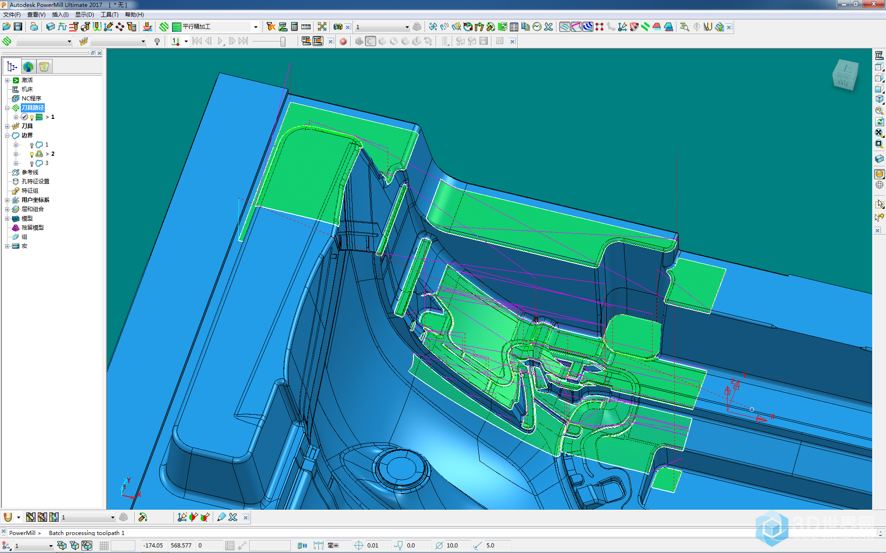Toggle light bulb of boundary 2
Screen dimensions: 886x553
click(x=32, y=154)
